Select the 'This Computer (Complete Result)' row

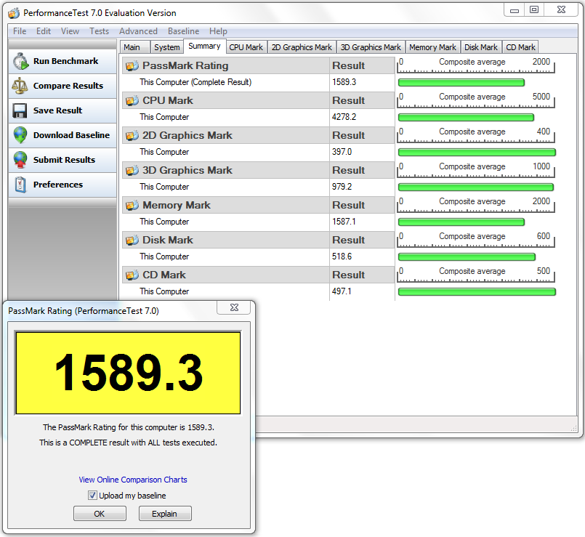(x=259, y=82)
